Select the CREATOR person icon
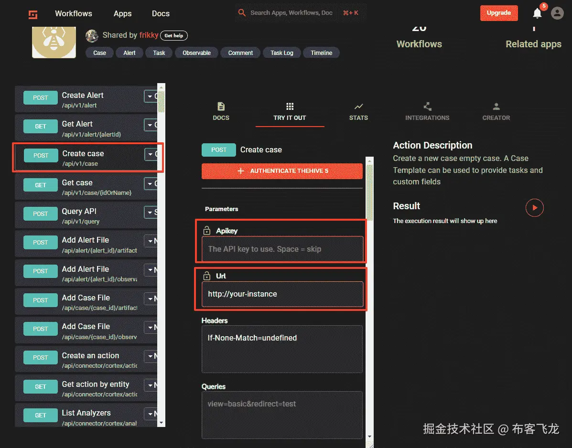Screen dimensions: 572x448 496,107
